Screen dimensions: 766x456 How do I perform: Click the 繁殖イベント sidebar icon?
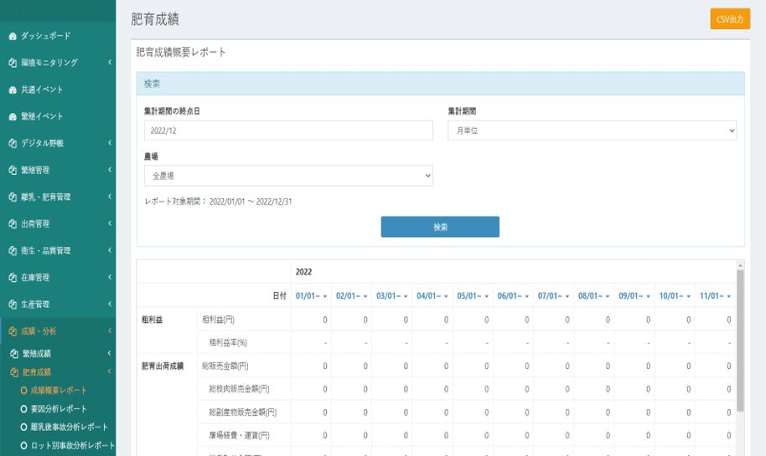[x=13, y=116]
